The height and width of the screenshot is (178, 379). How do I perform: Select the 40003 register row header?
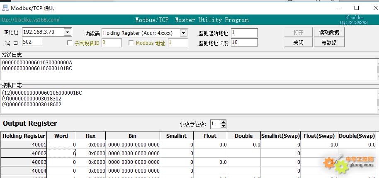click(24, 162)
